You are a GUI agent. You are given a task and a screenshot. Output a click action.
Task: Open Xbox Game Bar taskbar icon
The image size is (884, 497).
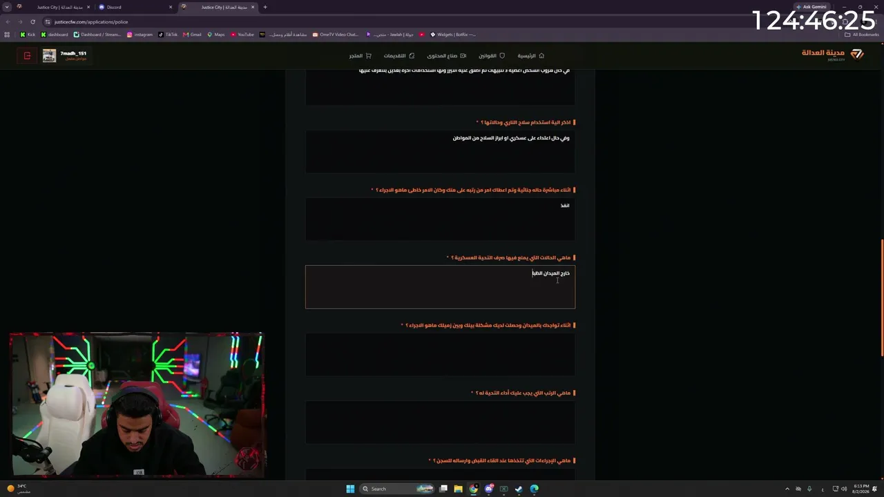tap(503, 489)
